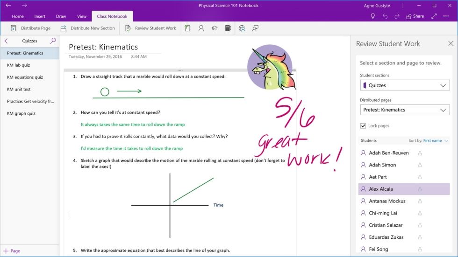Open Review Student Work from ribbon
Viewport: 458px width, 257px height.
(x=151, y=28)
